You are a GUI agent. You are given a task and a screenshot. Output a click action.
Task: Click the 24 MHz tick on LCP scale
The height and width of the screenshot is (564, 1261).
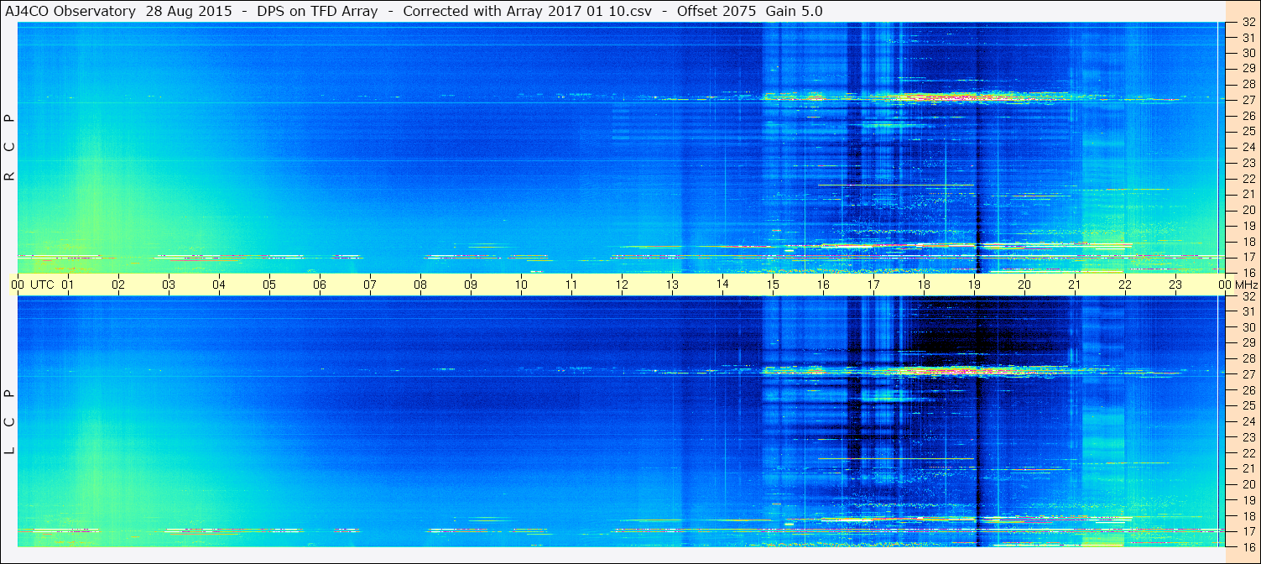pos(1248,421)
